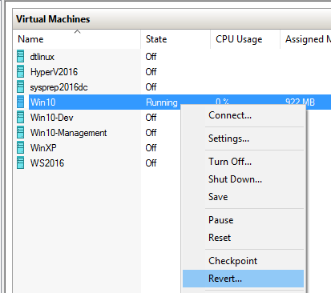Click the Off state for Win10-Management
331x293 pixels.
151,133
